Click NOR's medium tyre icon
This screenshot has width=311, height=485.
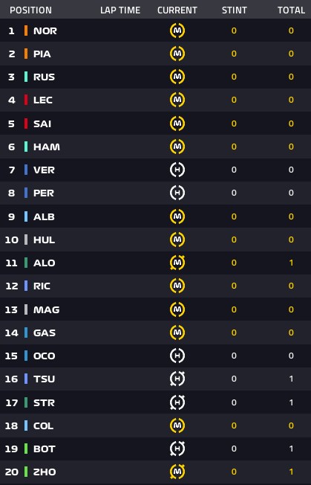click(x=177, y=30)
